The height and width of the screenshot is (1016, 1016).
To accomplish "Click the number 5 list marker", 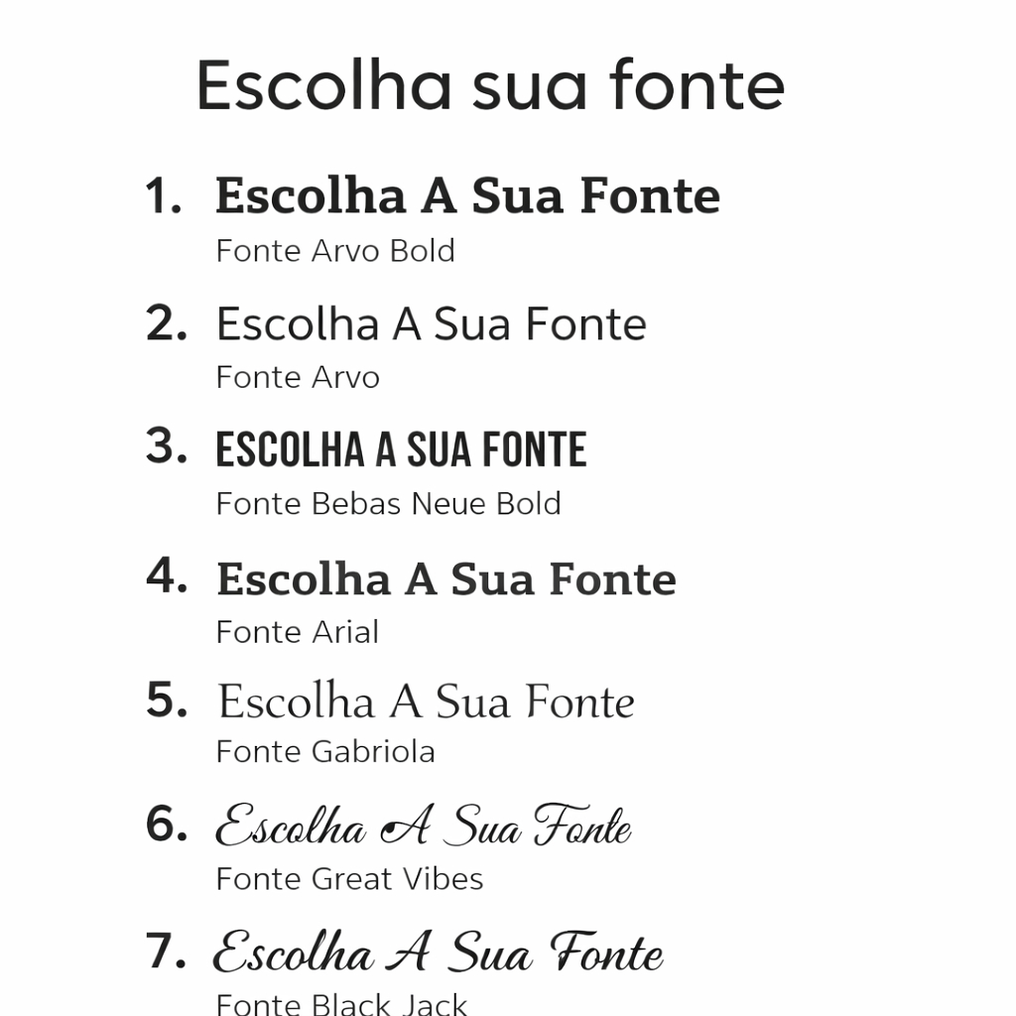I will [x=166, y=701].
